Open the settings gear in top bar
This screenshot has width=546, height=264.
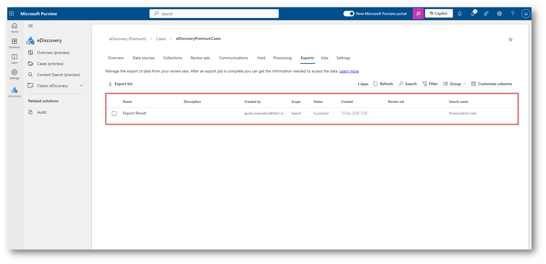point(499,14)
